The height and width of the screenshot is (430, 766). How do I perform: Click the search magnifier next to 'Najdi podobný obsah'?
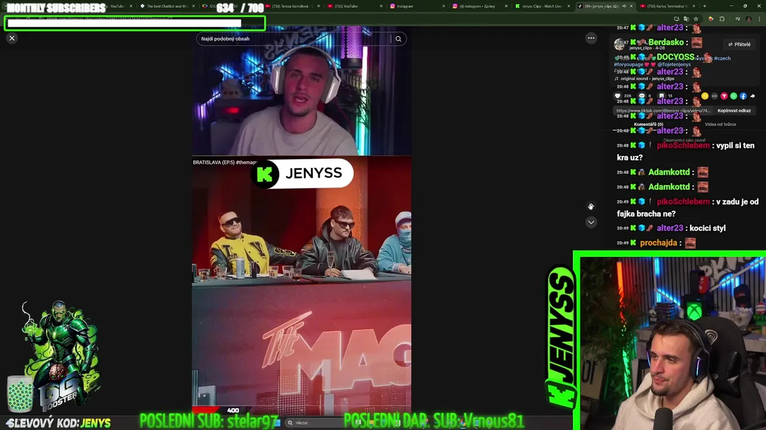pyautogui.click(x=398, y=39)
